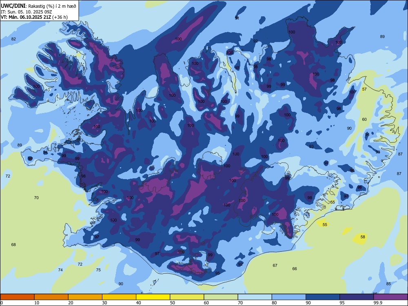The image size is (408, 306).
Task: Click the 'UWC/DINI' model title text
Action: (x=13, y=6)
